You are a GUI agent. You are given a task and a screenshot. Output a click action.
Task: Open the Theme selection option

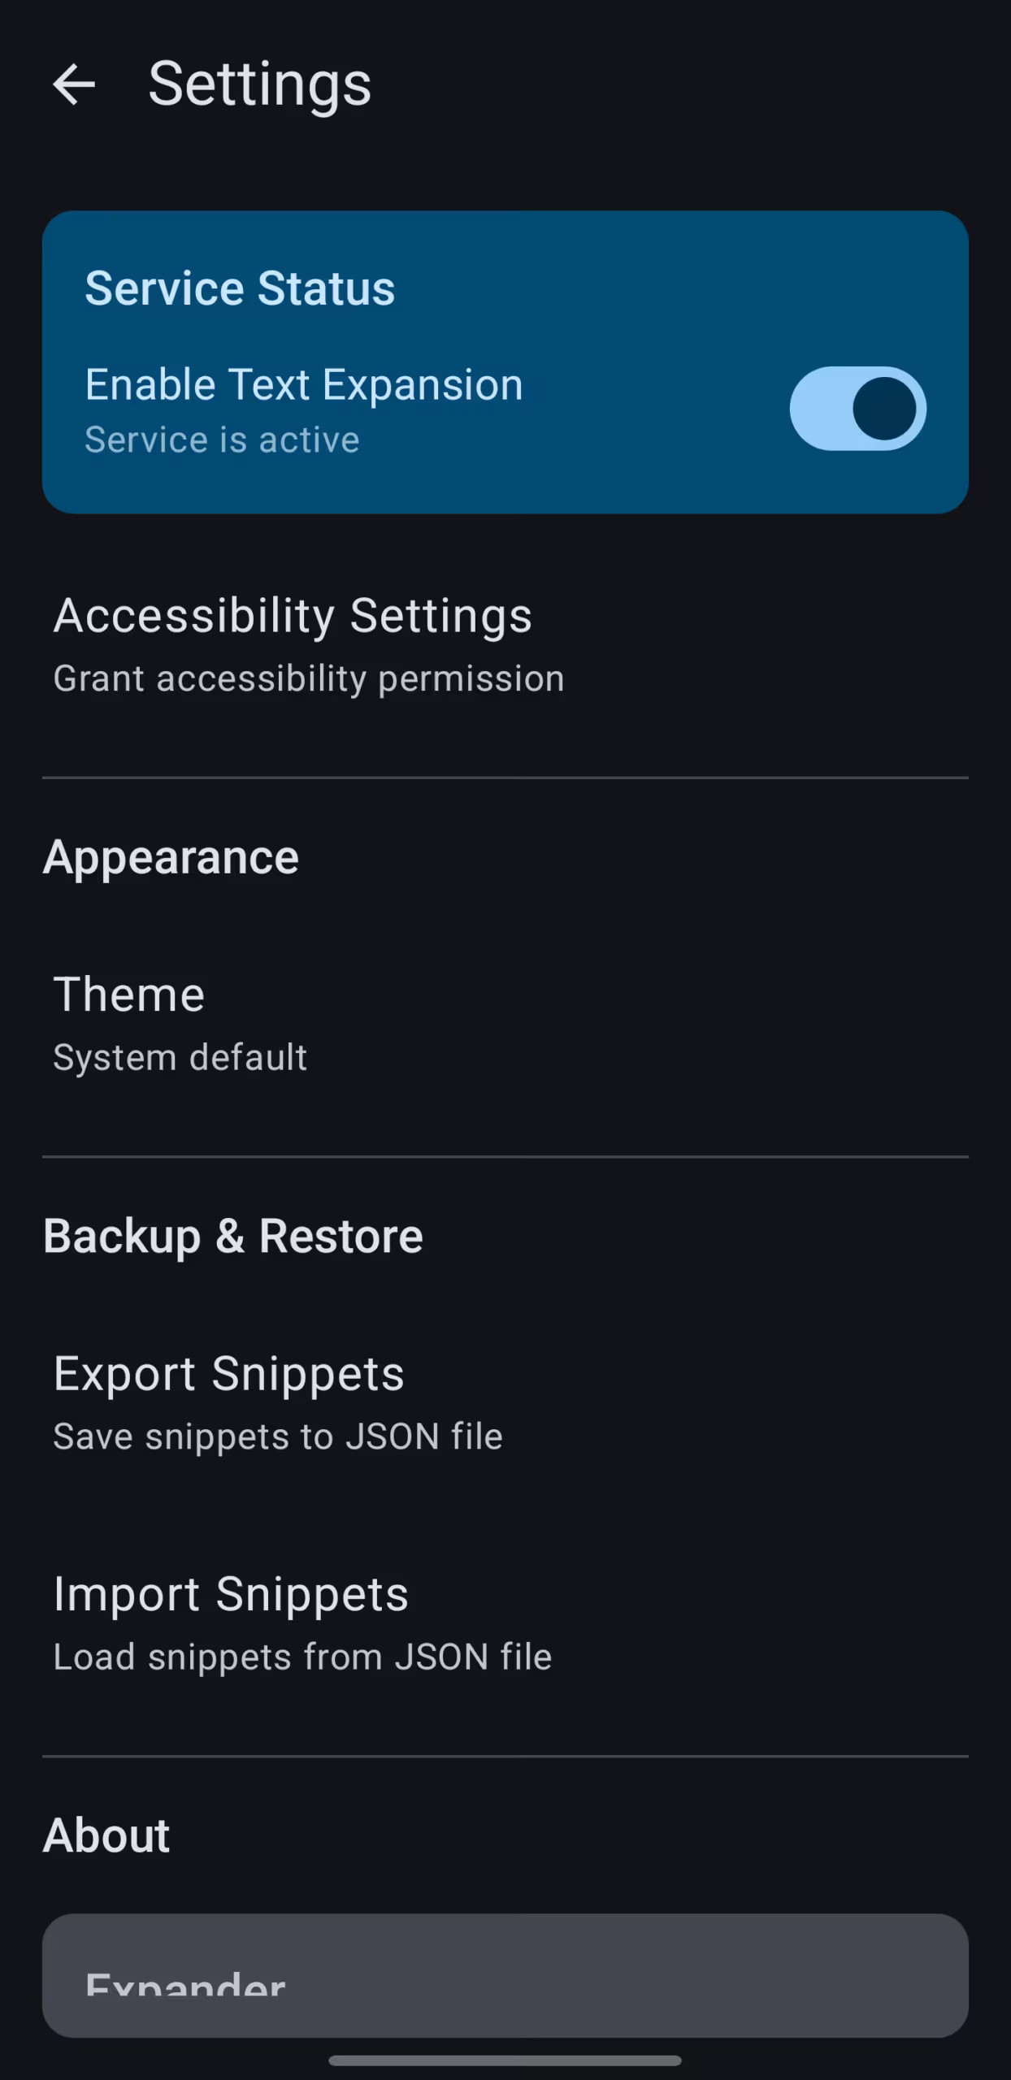[x=505, y=1024]
